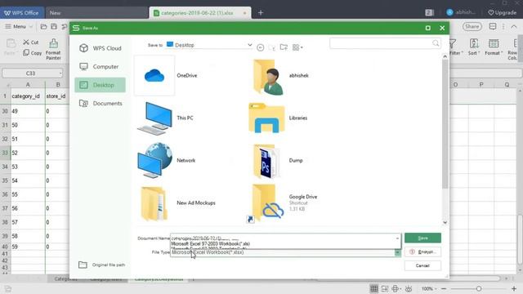Select Computer in Save As sidebar
This screenshot has height=294, width=523.
click(100, 67)
